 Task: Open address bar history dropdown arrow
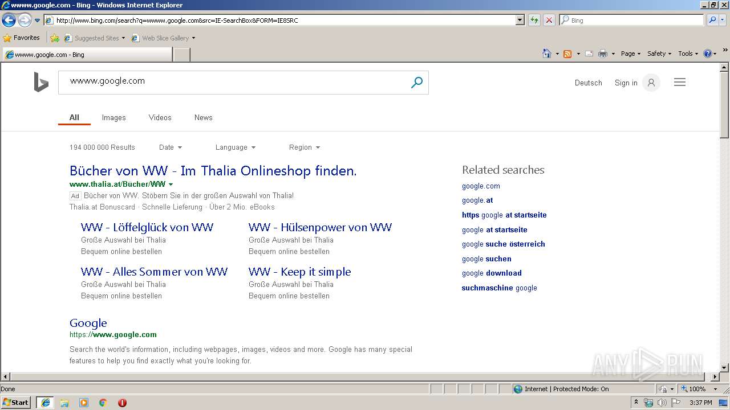(x=520, y=20)
